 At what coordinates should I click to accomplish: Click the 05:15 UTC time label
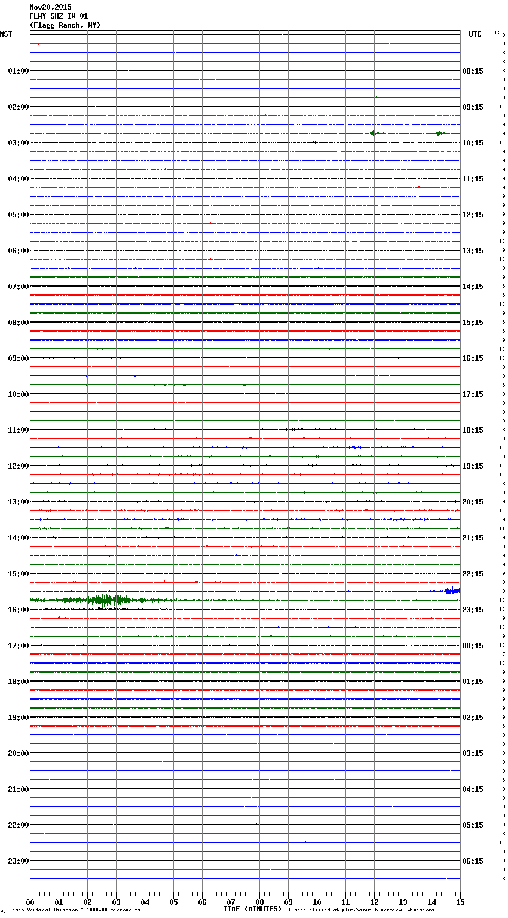point(473,825)
